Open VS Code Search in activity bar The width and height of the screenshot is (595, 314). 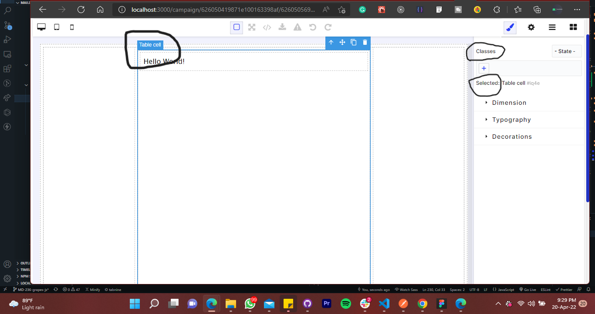7,10
